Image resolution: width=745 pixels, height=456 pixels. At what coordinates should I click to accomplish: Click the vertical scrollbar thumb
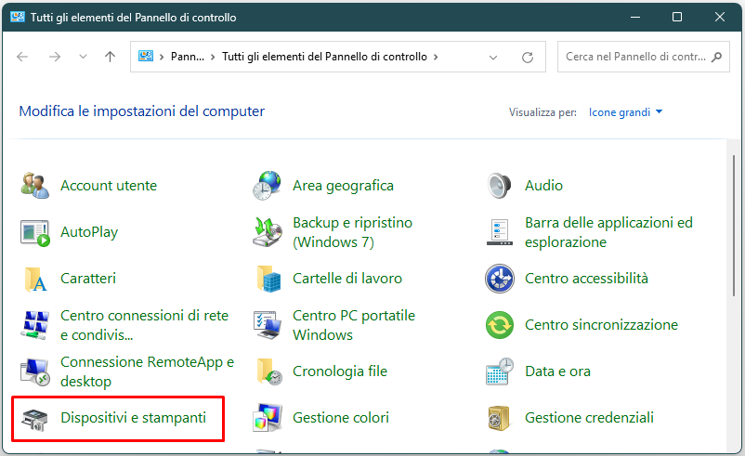(734, 226)
